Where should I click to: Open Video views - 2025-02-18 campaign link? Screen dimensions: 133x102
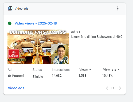(36, 23)
